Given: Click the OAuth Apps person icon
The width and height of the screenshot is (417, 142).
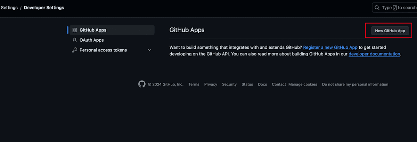Looking at the screenshot, I should click(74, 40).
